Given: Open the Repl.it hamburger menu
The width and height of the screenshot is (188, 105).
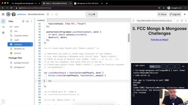Looking at the screenshot, I should [x=3, y=14].
